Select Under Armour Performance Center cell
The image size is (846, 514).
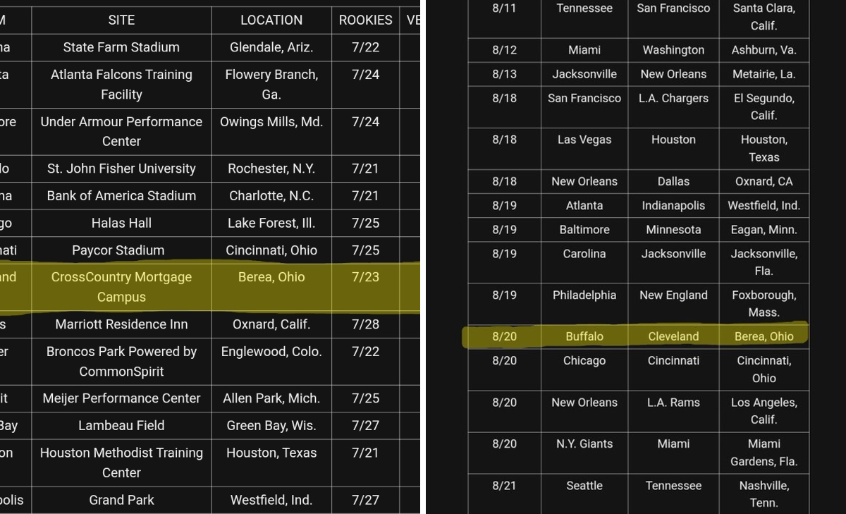[121, 131]
